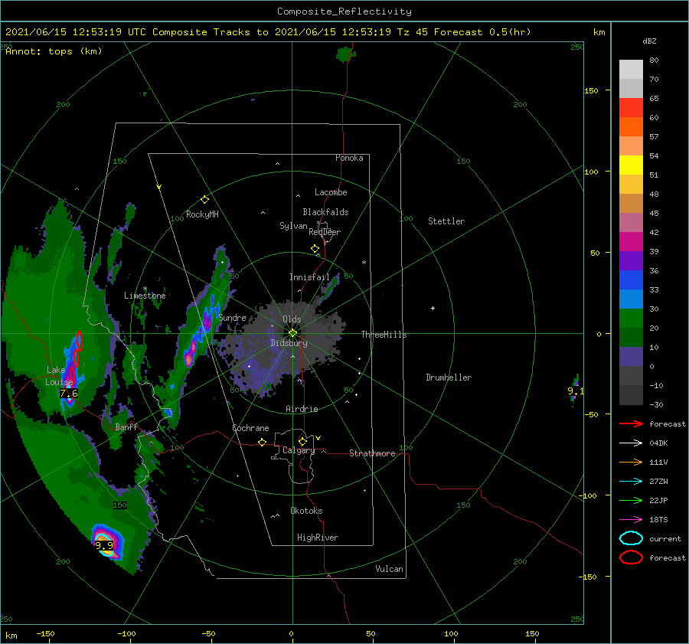The image size is (689, 644).
Task: Click the red 65 dBZ color swatch
Action: coord(631,108)
